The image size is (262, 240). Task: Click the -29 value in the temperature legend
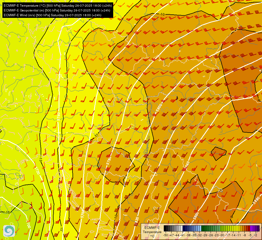point(205,235)
